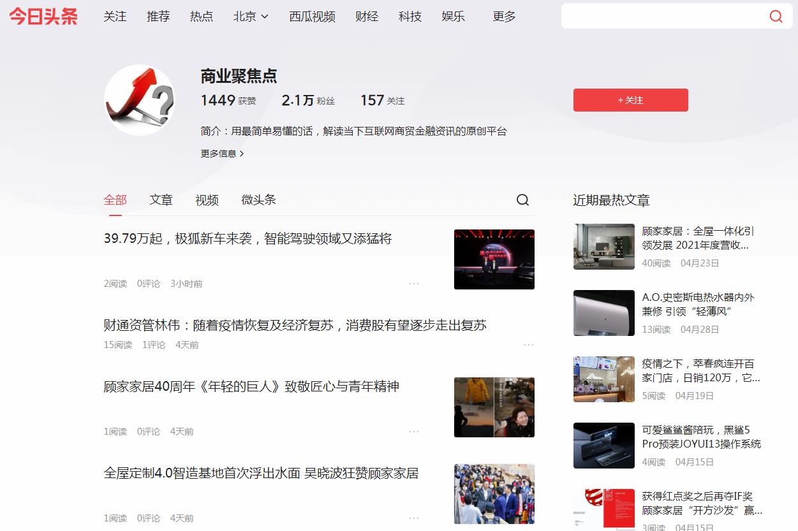The width and height of the screenshot is (798, 531).
Task: Open the 科技 channel
Action: click(x=410, y=17)
